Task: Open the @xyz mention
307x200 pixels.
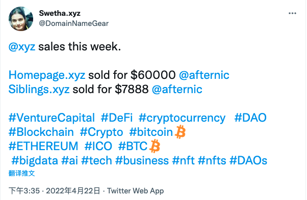Action: click(x=22, y=47)
